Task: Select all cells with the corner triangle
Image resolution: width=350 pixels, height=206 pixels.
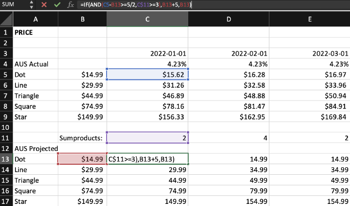Action: pos(6,20)
